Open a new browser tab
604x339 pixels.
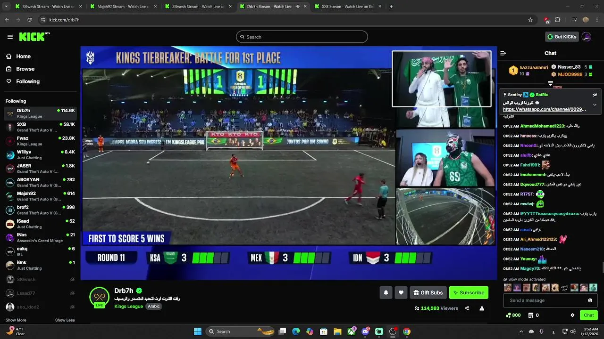(391, 7)
